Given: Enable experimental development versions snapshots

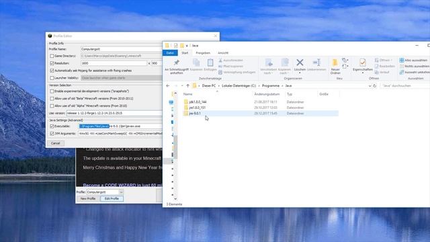Looking at the screenshot, I should [x=52, y=91].
